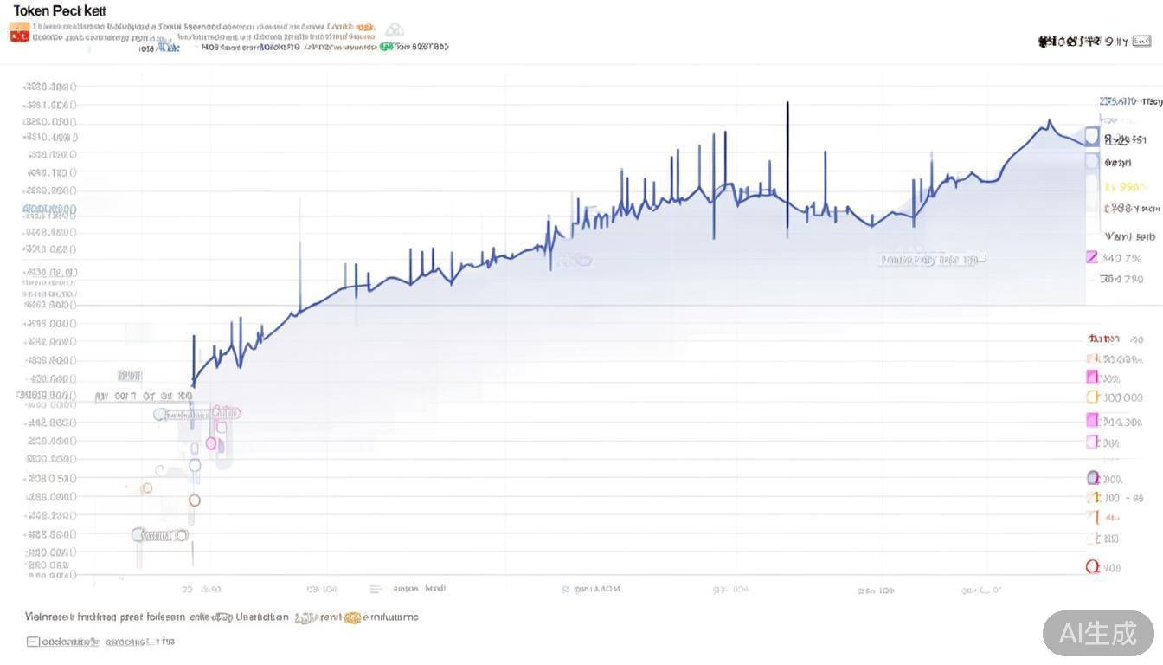1163x665 pixels.
Task: Click the brain emoji icon in the footer note
Action: pyautogui.click(x=353, y=617)
